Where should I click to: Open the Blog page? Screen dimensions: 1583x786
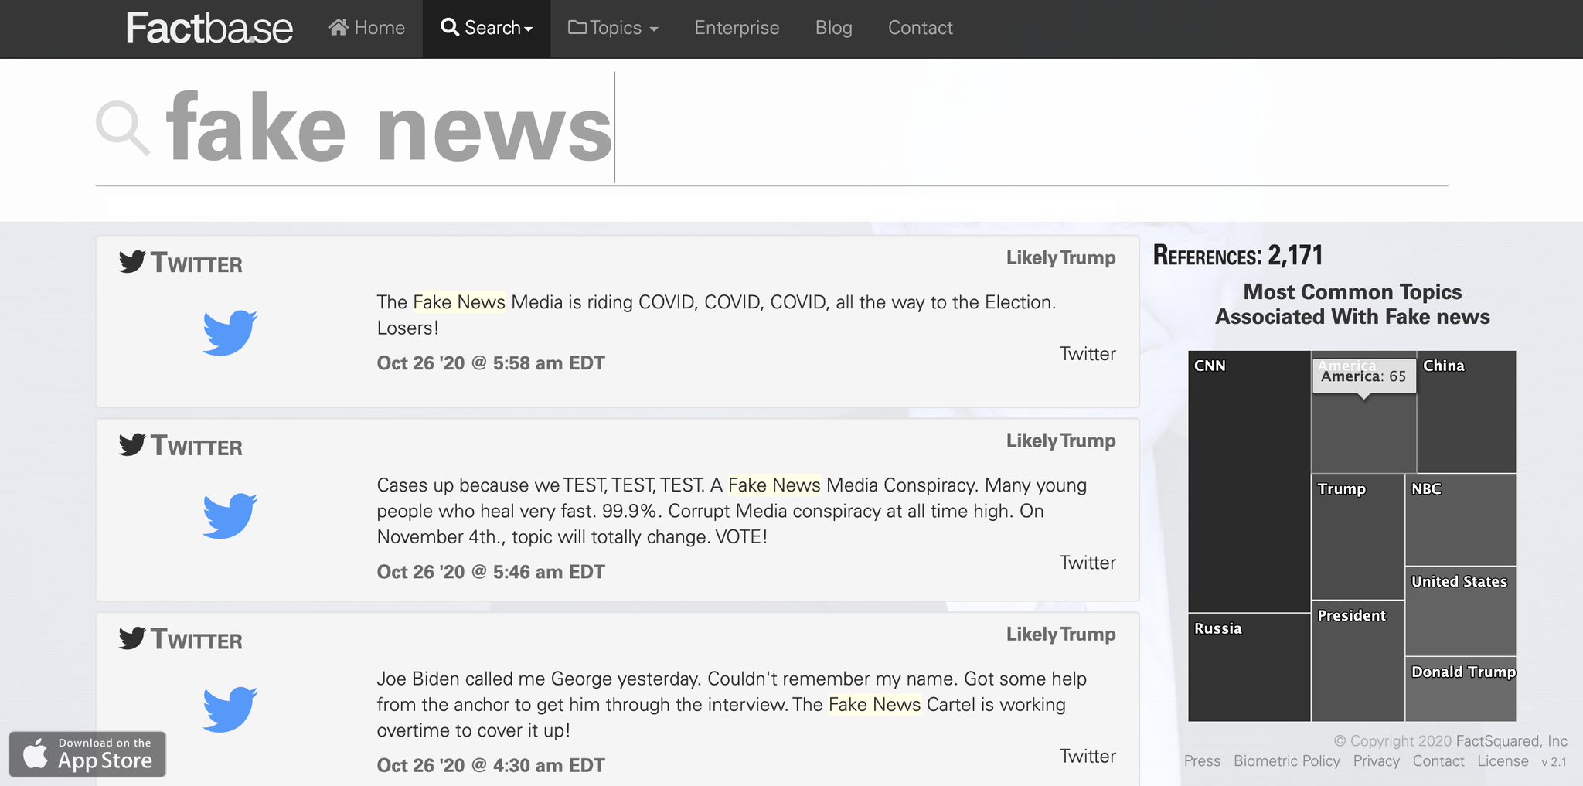(833, 28)
